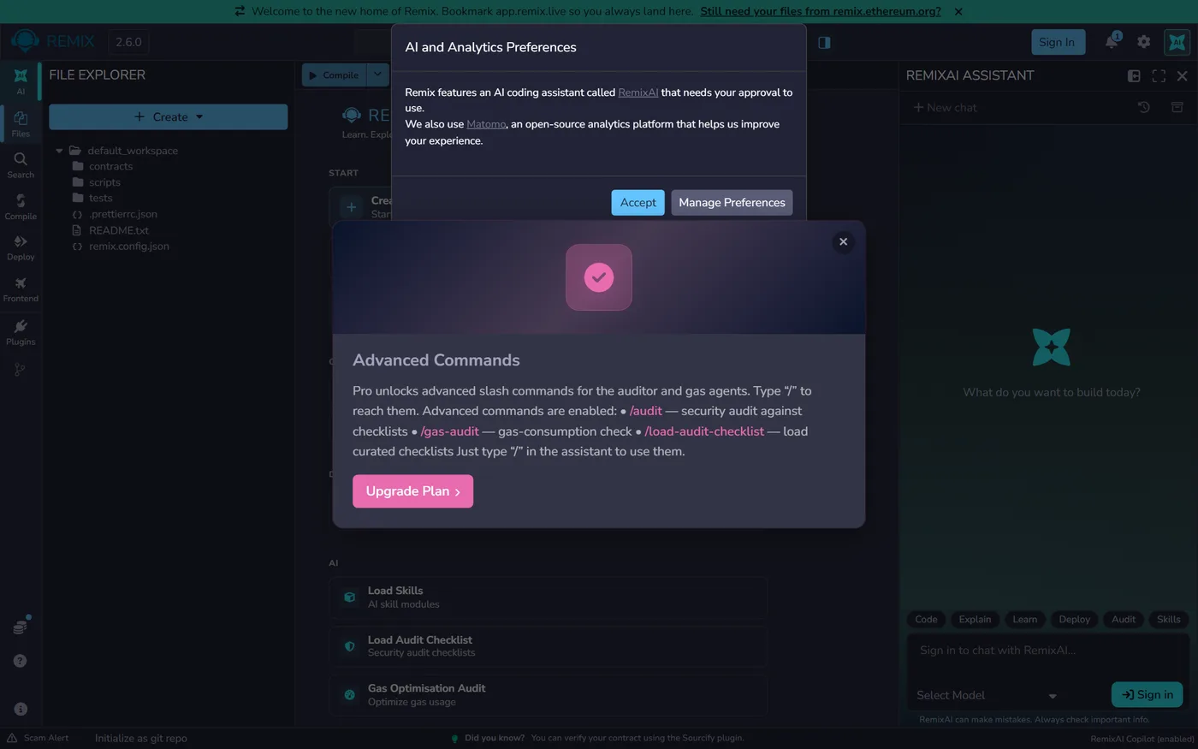Open the info icon in sidebar
Screen dimensions: 1198x749
(x=21, y=709)
